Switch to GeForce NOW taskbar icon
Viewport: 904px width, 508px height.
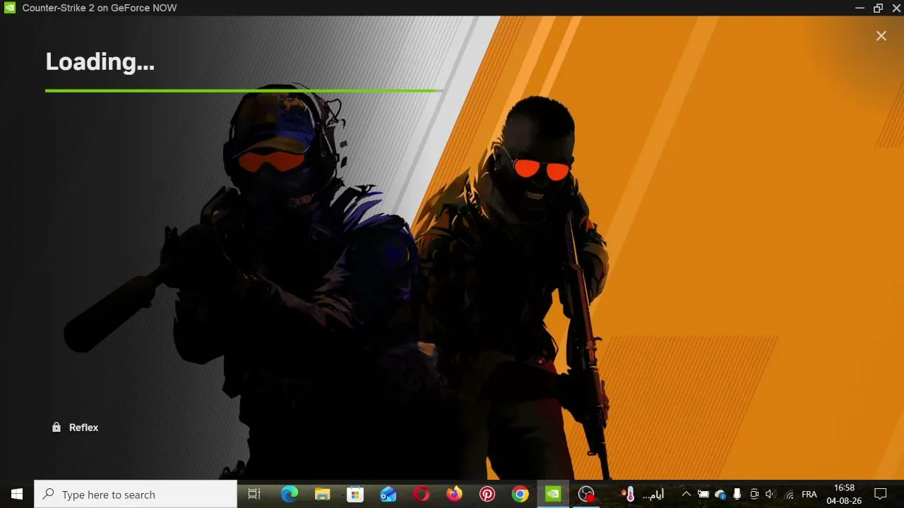(x=553, y=495)
